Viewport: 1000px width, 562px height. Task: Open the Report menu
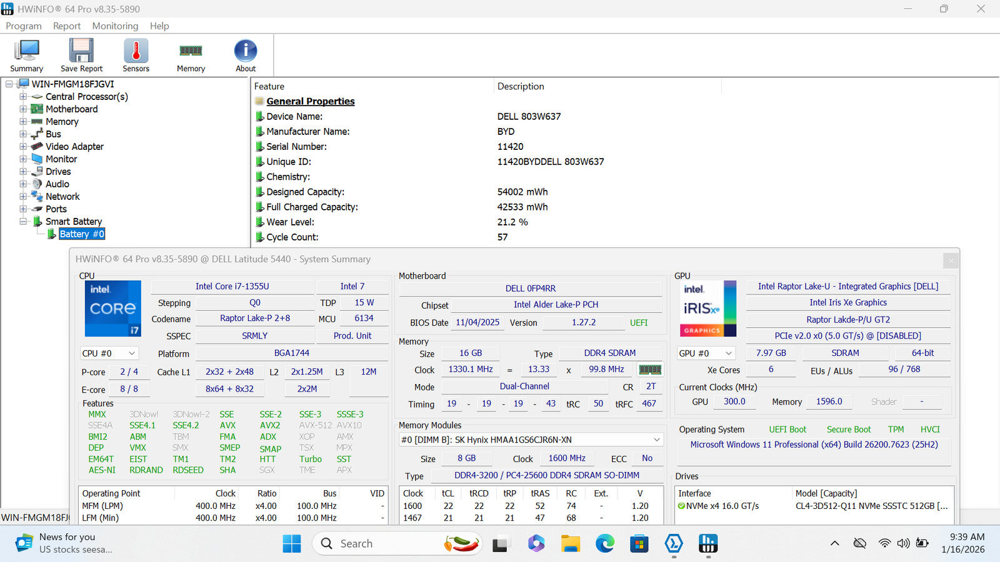click(67, 26)
